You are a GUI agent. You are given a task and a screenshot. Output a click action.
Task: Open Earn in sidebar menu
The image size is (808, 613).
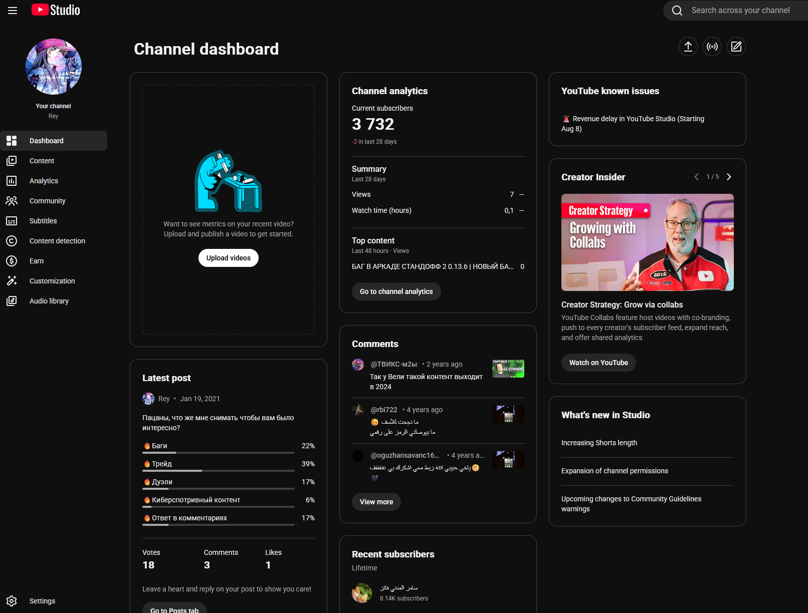54,261
